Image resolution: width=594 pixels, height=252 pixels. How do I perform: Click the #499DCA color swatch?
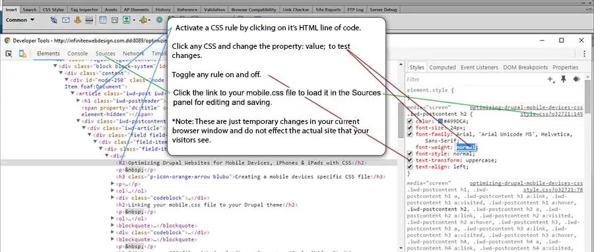[440, 121]
